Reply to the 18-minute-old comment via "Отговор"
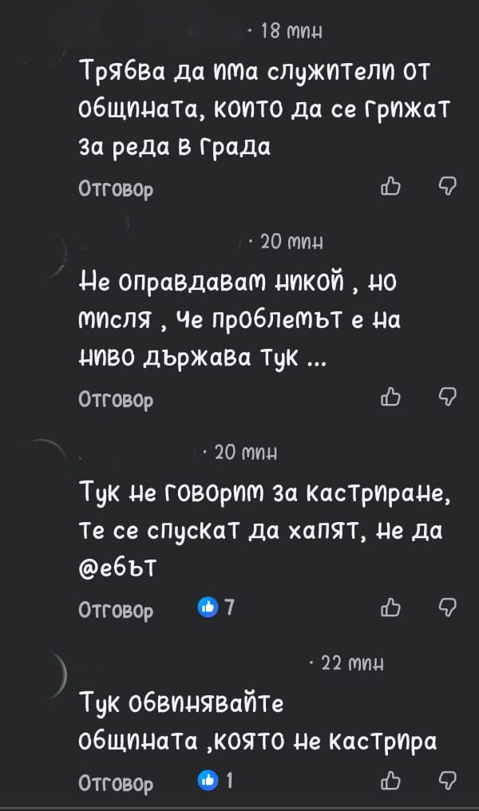This screenshot has width=479, height=811. [x=117, y=189]
